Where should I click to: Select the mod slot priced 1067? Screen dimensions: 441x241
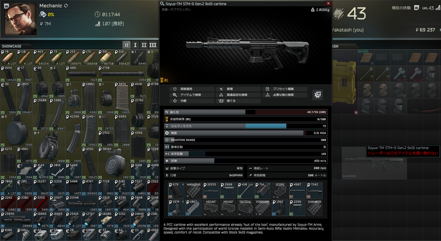[194, 208]
